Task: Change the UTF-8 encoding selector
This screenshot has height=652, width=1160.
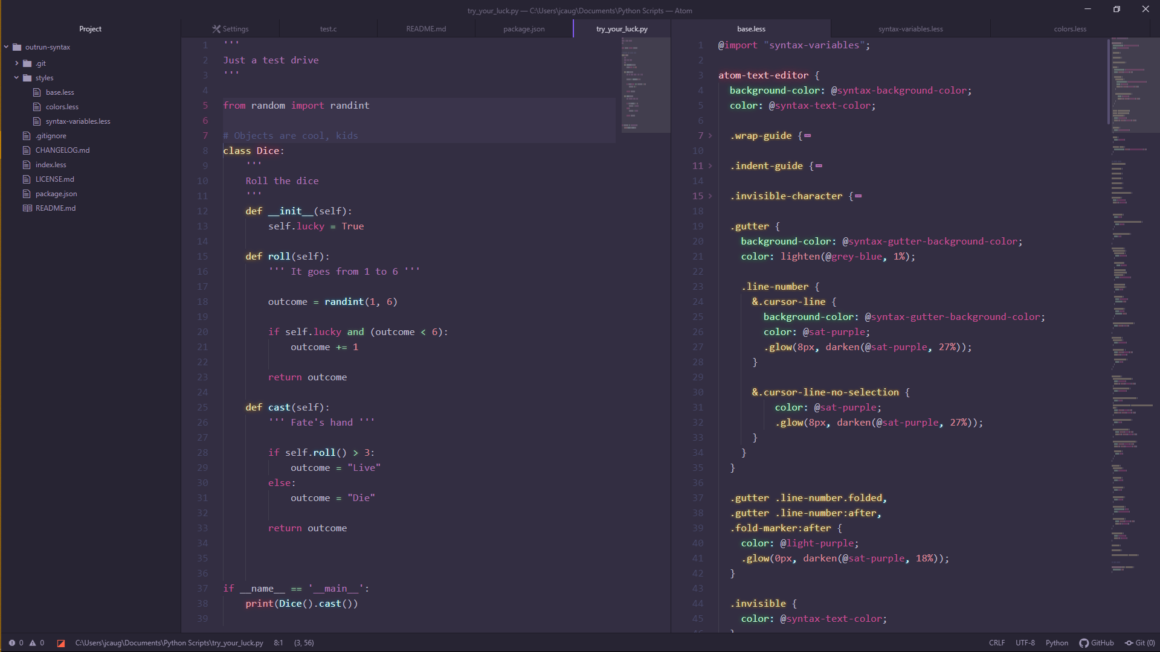Action: pos(1025,643)
